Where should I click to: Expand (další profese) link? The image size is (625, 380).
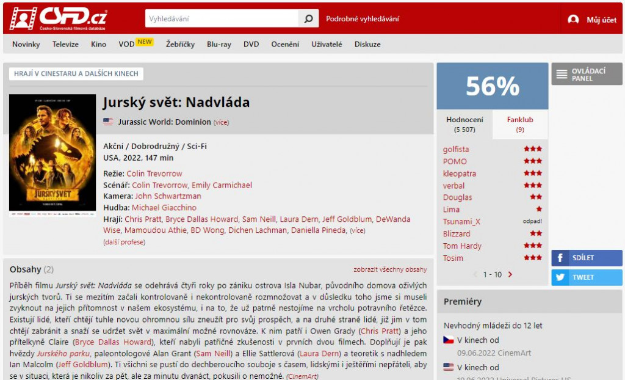coord(124,243)
